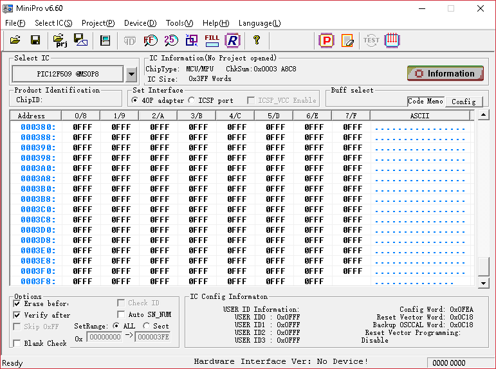Toggle the Auto SN_NUM checkbox
Viewport: 496px width, 369px height.
click(x=121, y=314)
